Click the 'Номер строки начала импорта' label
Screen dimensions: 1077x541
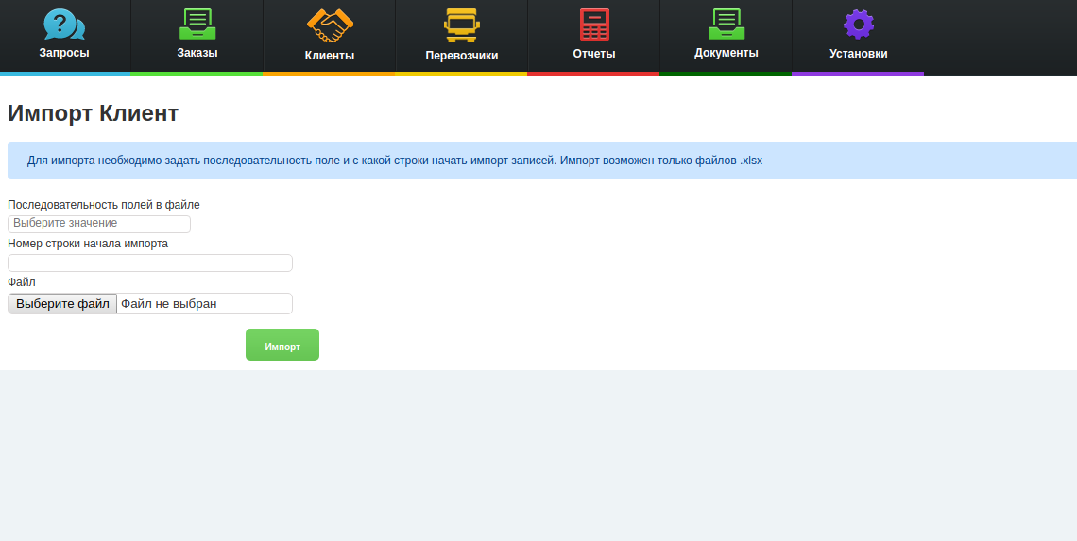pos(88,244)
